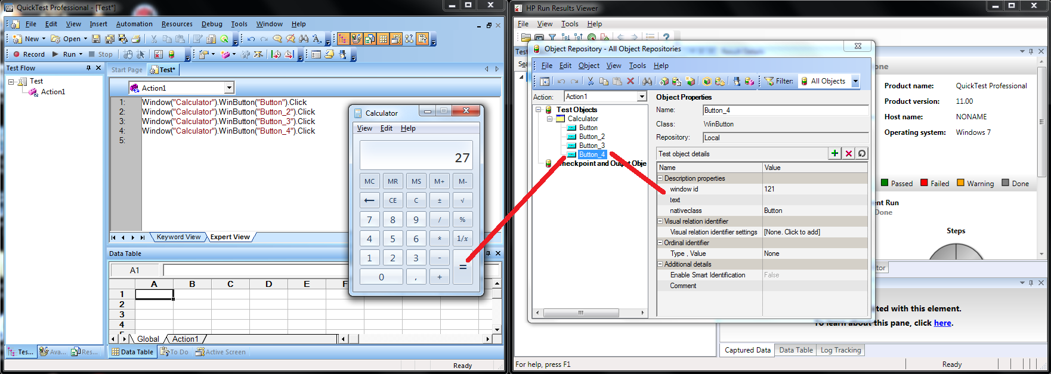Click the Calculator backspace arrow key
Screen dimensions: 1051x374
point(369,200)
